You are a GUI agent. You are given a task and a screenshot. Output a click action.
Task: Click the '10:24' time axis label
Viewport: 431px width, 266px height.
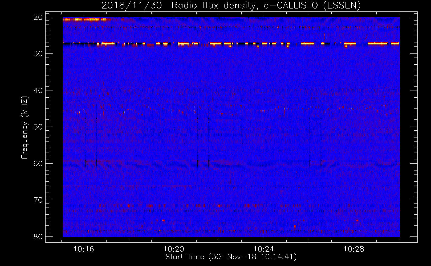point(264,249)
